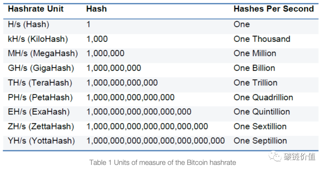
Task: Select the H/s (Hash) cell
Action: click(28, 24)
